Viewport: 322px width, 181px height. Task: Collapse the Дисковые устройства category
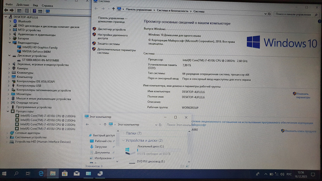[9, 55]
